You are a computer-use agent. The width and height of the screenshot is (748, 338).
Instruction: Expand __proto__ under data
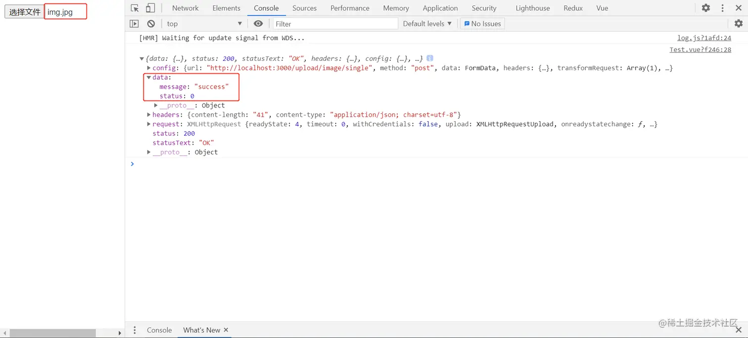(x=156, y=105)
